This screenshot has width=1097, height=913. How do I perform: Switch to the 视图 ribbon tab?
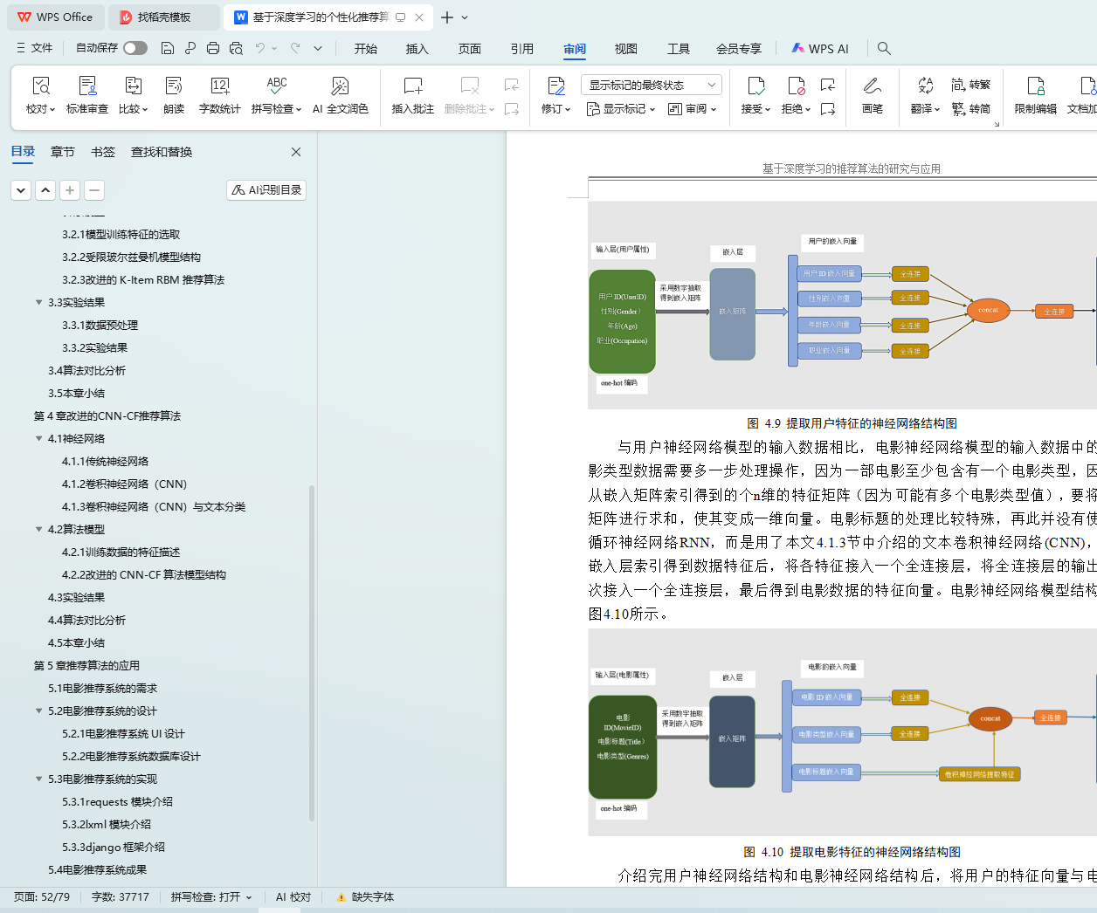pyautogui.click(x=625, y=49)
